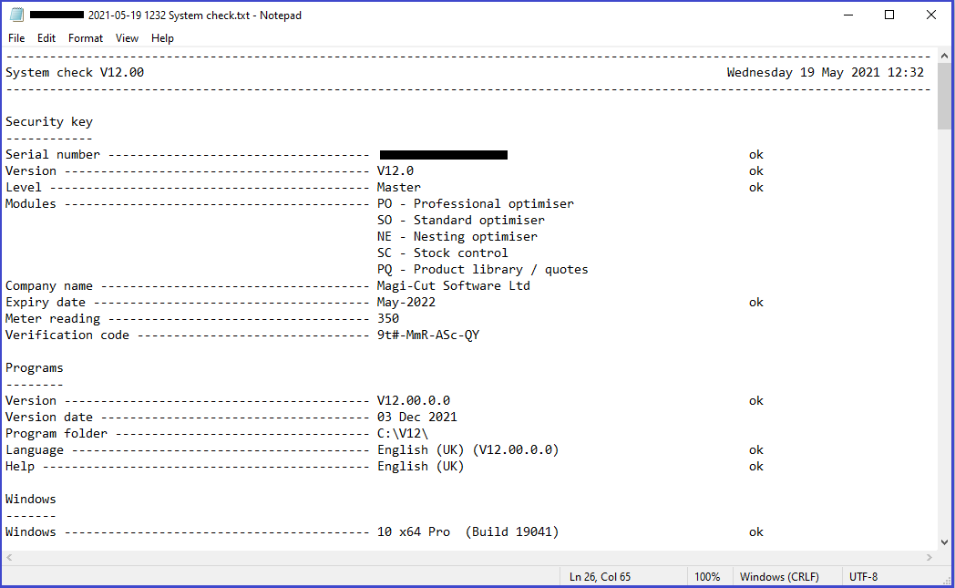Click 'SO - Standard optimiser' line
This screenshot has width=955, height=588.
(x=461, y=221)
